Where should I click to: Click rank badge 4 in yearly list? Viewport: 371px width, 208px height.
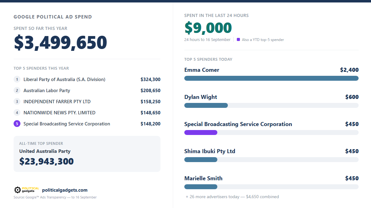17,113
